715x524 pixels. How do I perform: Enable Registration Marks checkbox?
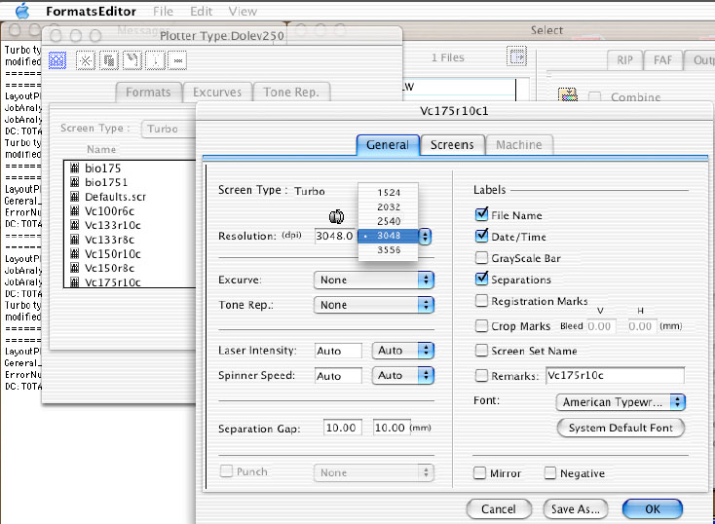481,301
